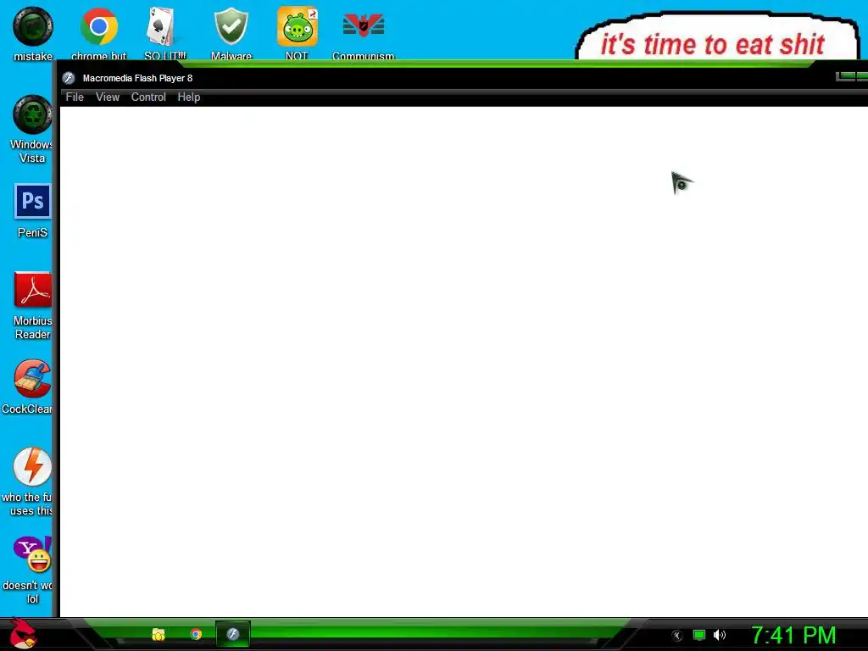Viewport: 868px width, 651px height.
Task: Open the File menu in Flash Player
Action: point(75,97)
